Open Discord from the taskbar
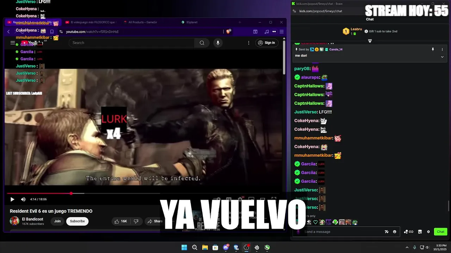 226,247
